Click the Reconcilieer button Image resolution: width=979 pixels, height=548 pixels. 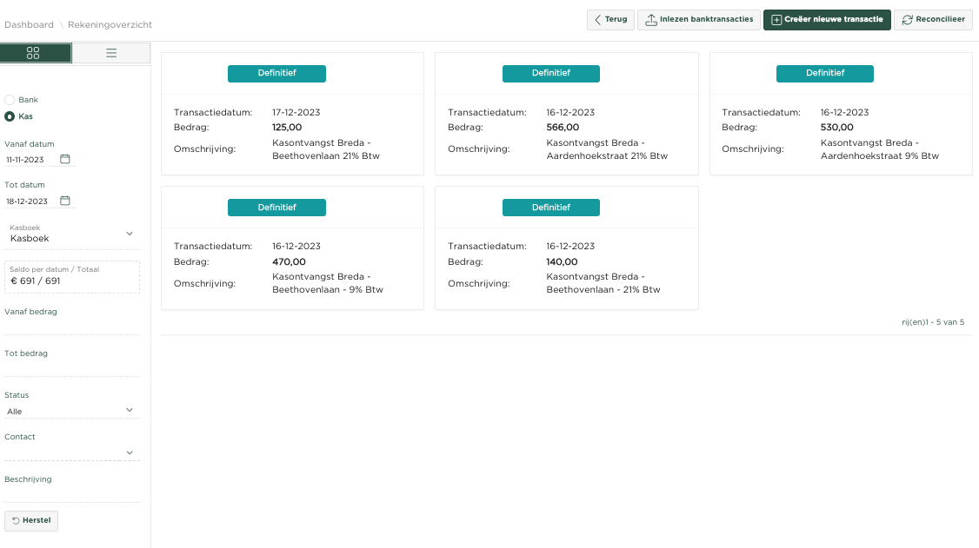click(x=933, y=20)
